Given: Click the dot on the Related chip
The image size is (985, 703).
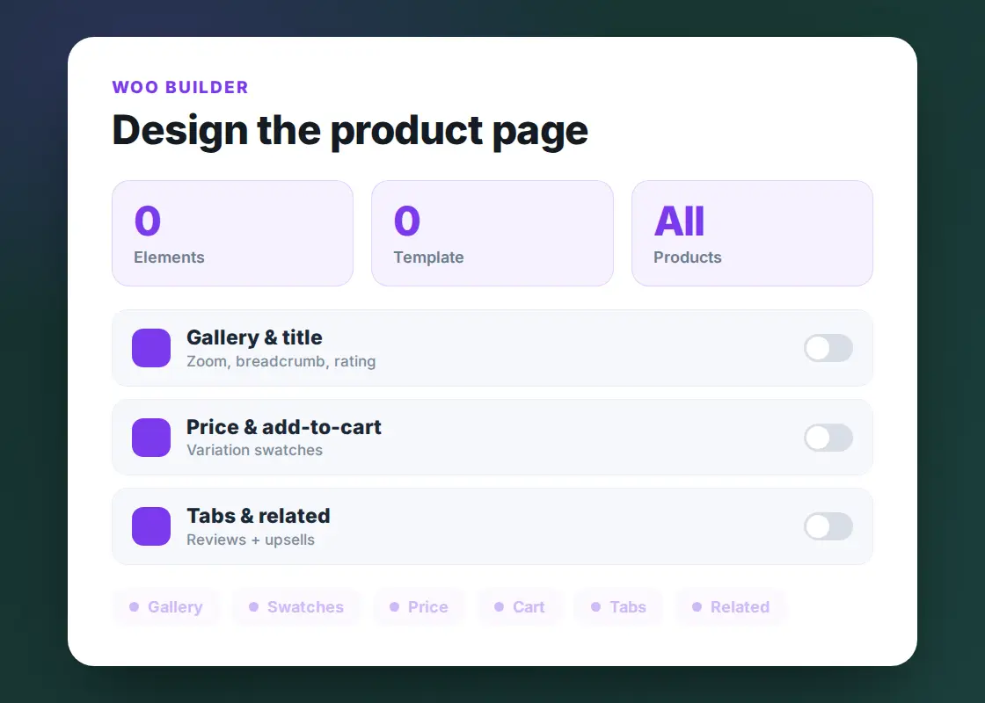Looking at the screenshot, I should (697, 607).
